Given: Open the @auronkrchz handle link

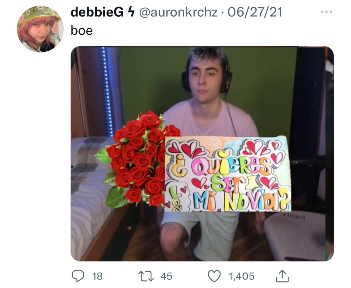Looking at the screenshot, I should coord(178,12).
